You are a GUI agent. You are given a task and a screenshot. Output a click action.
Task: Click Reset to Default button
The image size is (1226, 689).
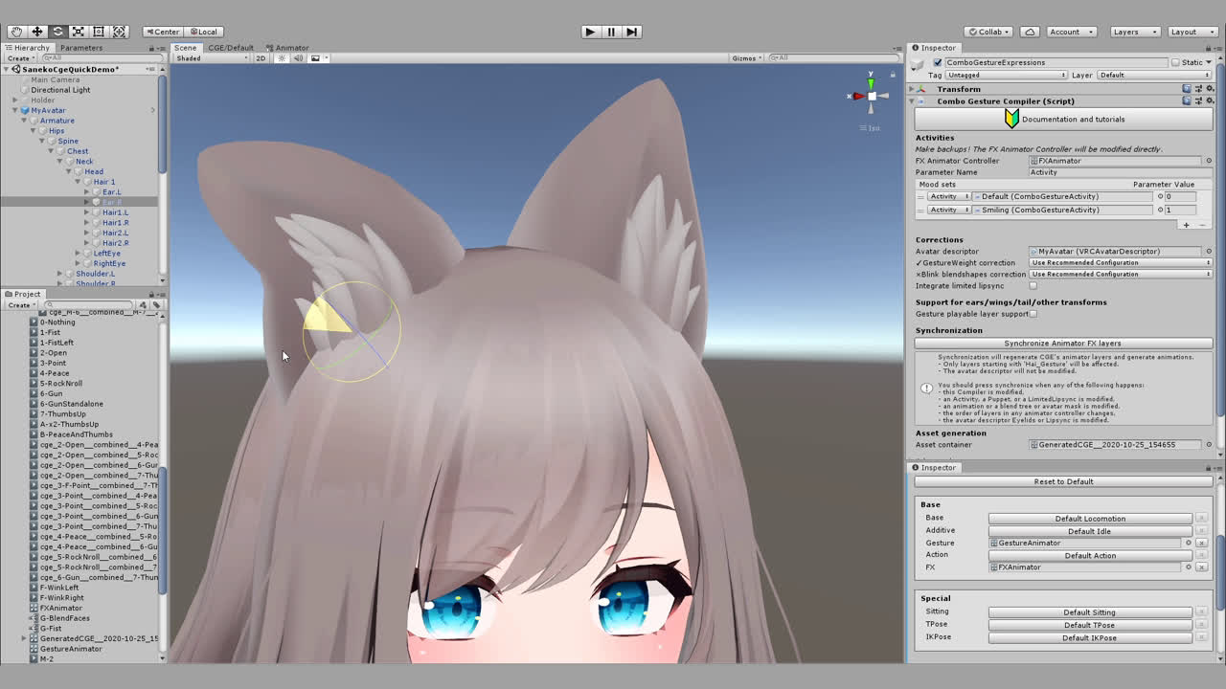(x=1063, y=482)
